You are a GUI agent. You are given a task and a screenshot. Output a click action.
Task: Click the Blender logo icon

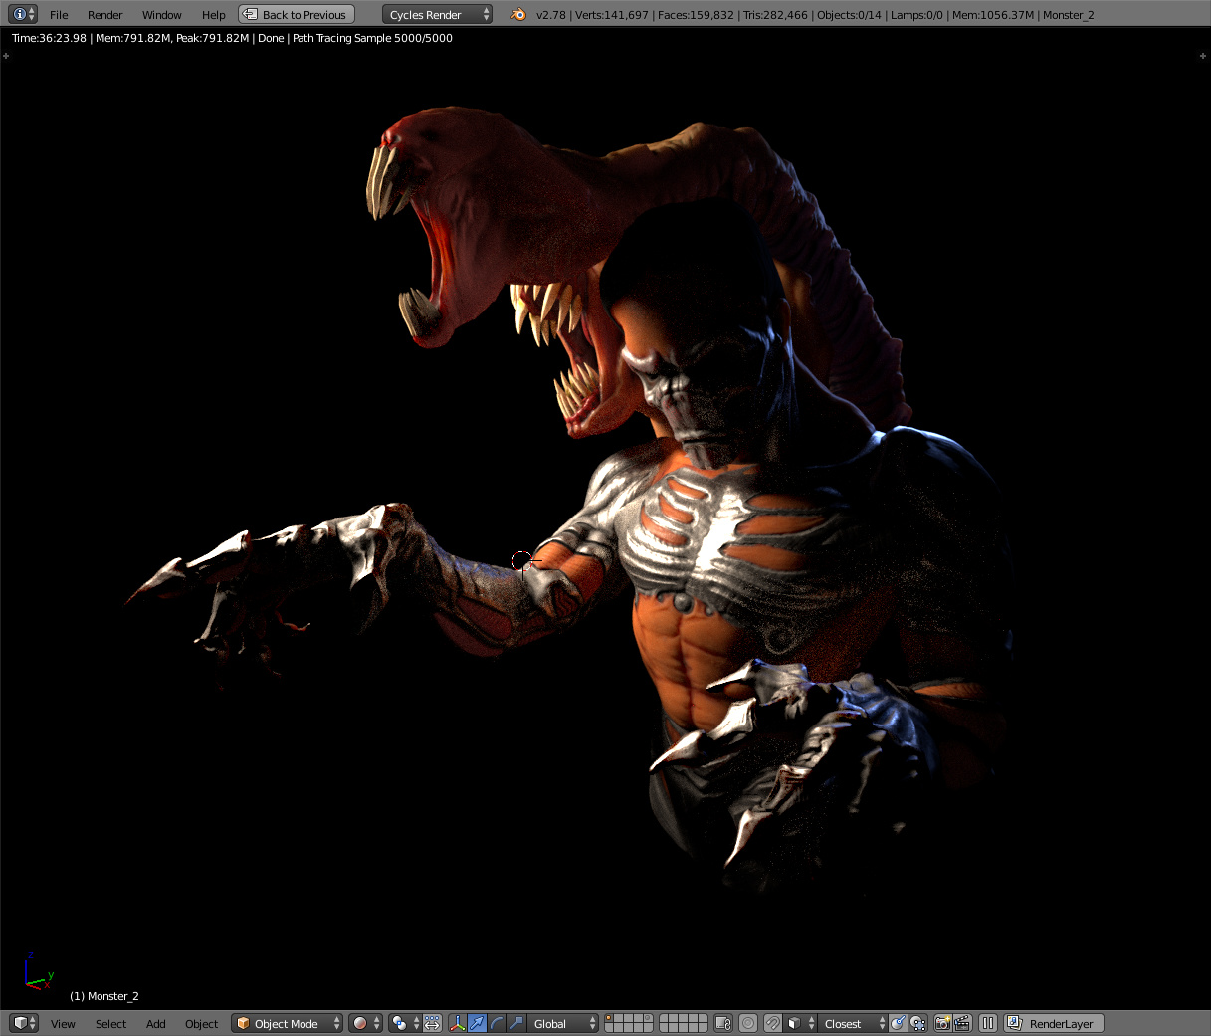pyautogui.click(x=518, y=14)
